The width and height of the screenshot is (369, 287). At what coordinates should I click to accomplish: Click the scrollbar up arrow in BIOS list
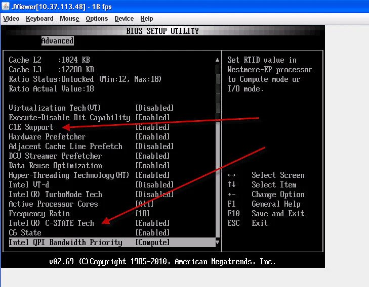218,60
